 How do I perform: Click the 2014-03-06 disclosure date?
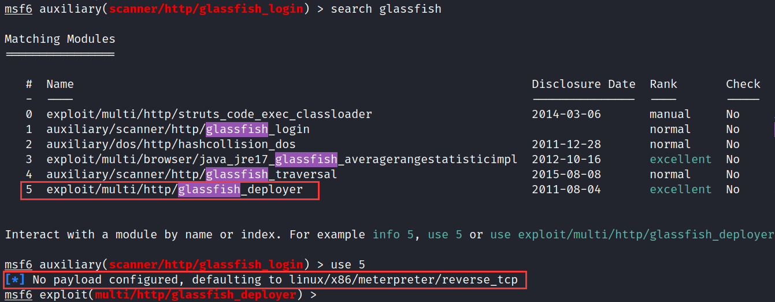click(x=566, y=115)
